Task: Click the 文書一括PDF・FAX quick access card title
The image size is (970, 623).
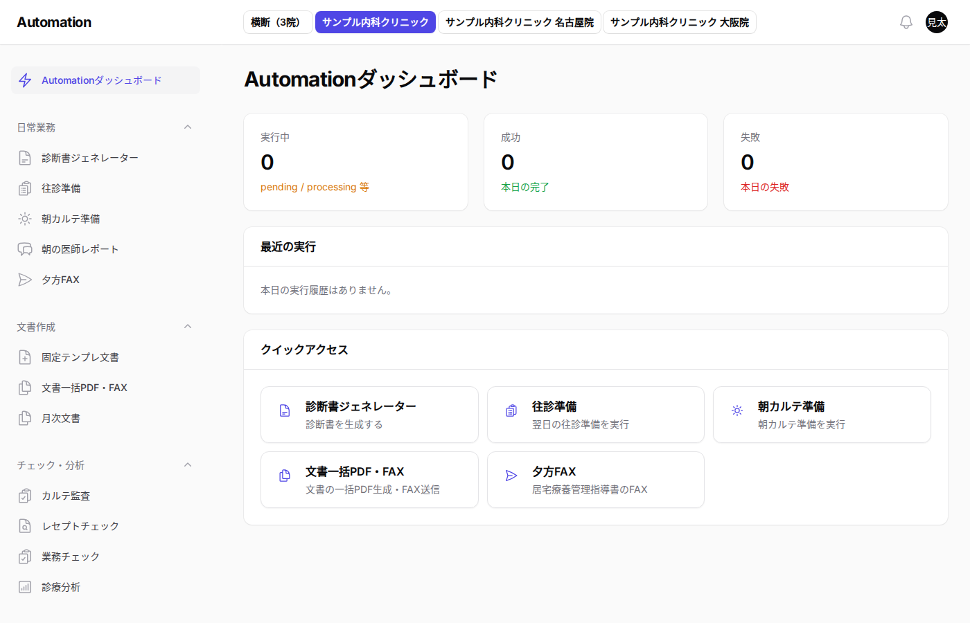Action: [x=355, y=471]
